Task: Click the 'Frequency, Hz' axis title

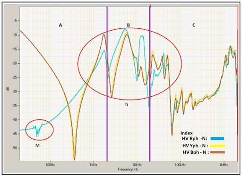Action: 128,169
